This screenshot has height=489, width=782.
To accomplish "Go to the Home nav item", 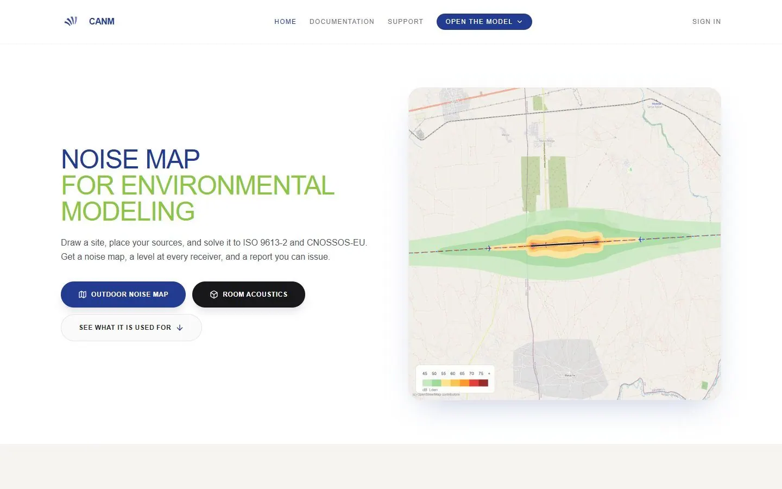I will tap(285, 22).
